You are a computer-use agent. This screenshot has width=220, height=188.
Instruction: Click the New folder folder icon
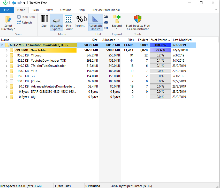11,50
